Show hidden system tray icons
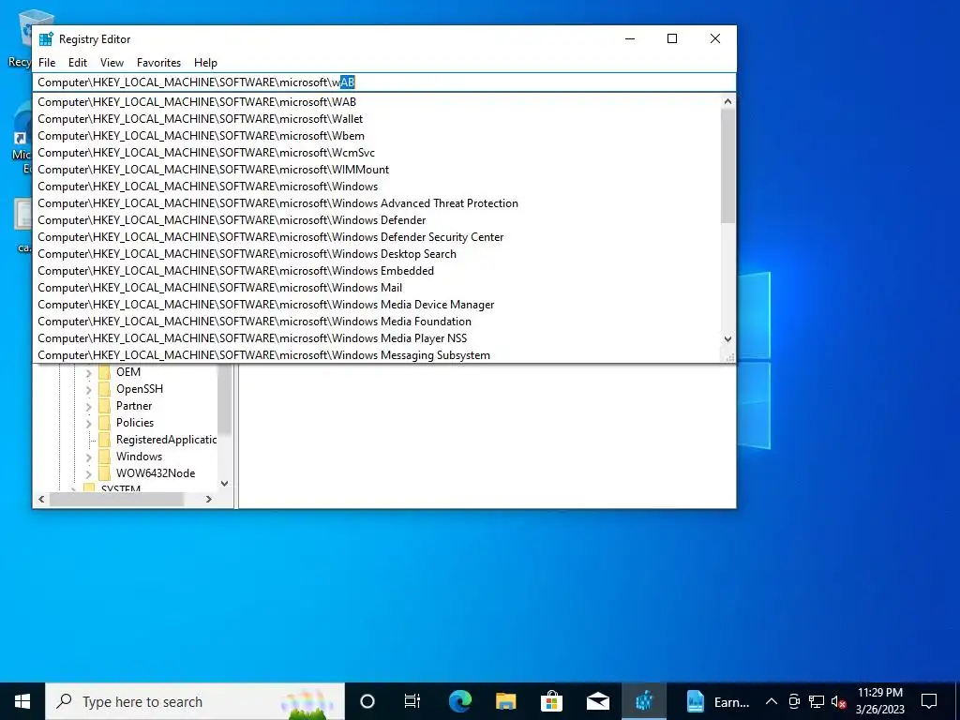The width and height of the screenshot is (960, 720). [x=772, y=701]
